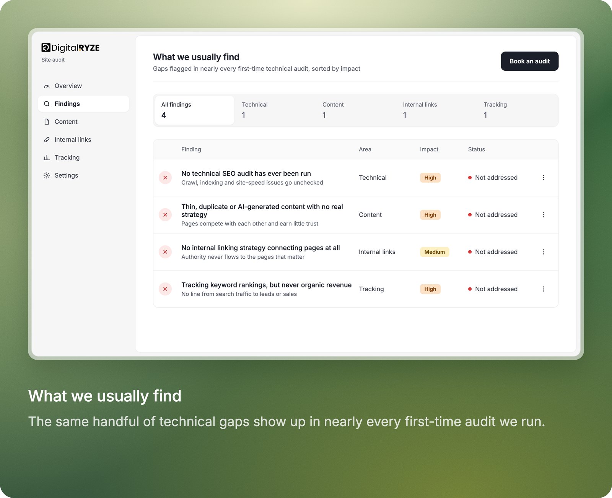
Task: Click Not addressed status in Content row
Action: click(493, 215)
